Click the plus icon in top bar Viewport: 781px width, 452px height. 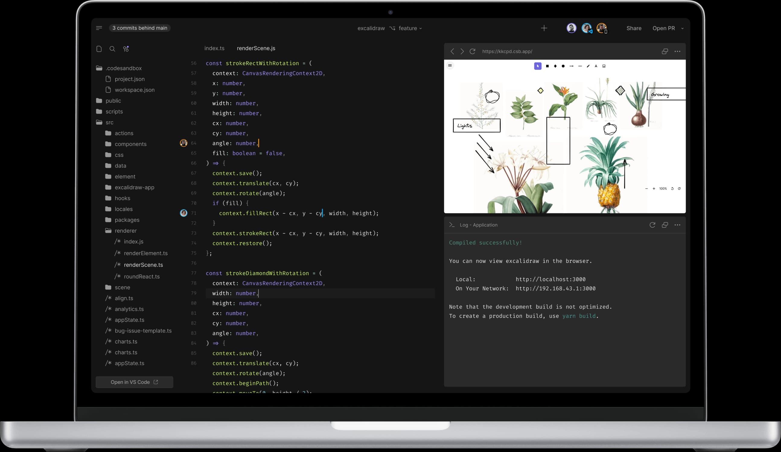(x=544, y=28)
